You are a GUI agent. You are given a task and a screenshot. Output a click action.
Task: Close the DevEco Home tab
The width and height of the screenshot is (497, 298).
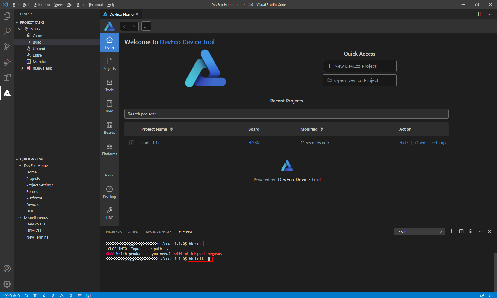[x=137, y=14]
